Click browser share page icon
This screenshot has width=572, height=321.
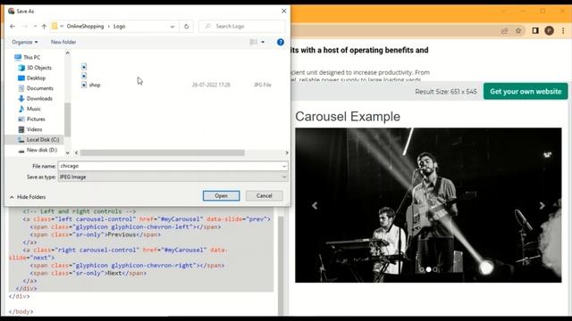[504, 31]
